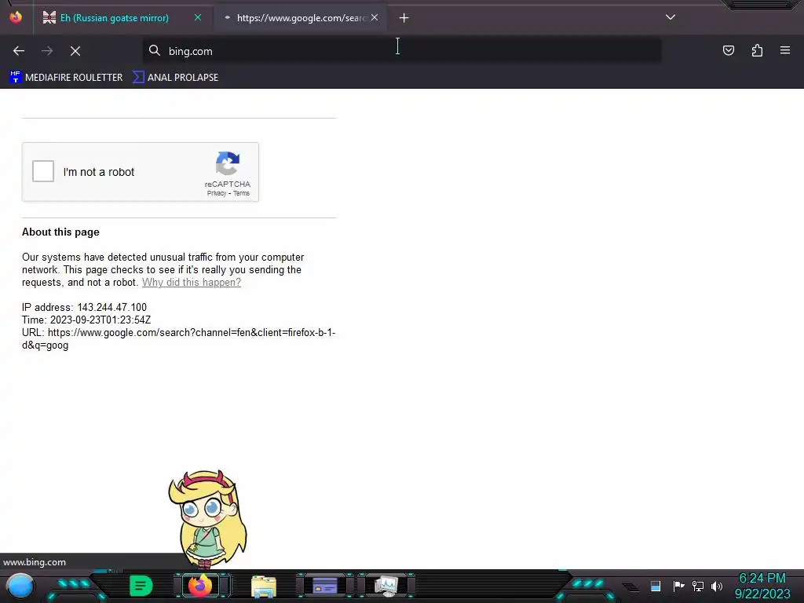Image resolution: width=804 pixels, height=603 pixels.
Task: Open File Explorer from taskbar
Action: tap(264, 586)
